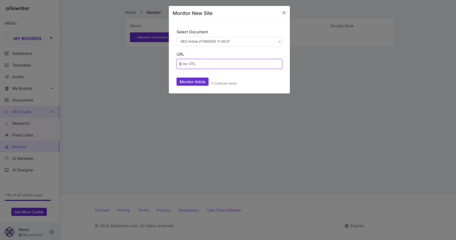456x240 pixels.
Task: Click the AI Designer image icon
Action: coord(7,170)
